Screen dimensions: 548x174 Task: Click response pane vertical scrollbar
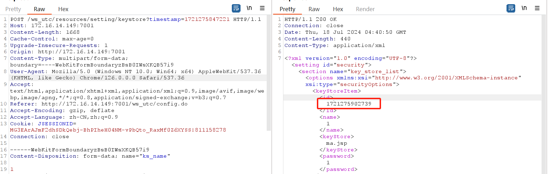click(x=544, y=94)
